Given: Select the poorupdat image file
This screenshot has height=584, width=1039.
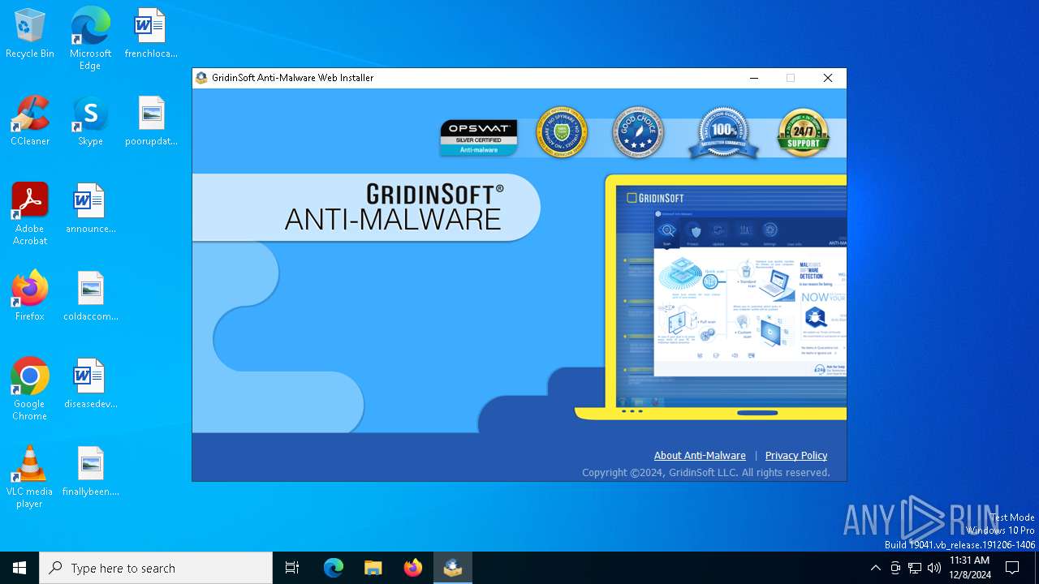Looking at the screenshot, I should (x=151, y=122).
